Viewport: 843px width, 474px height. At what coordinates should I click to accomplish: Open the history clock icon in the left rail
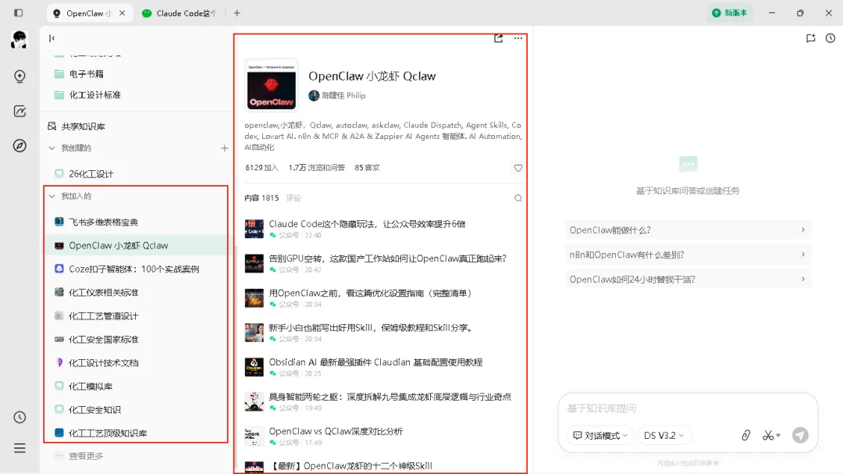click(x=20, y=417)
